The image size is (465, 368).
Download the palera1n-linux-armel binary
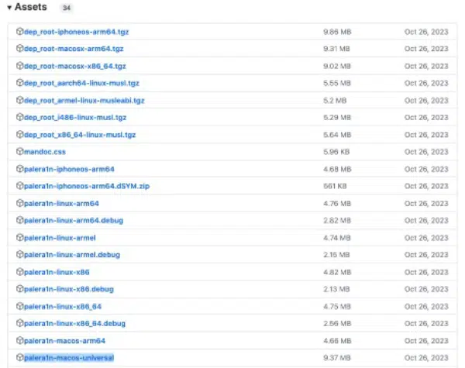click(x=60, y=237)
